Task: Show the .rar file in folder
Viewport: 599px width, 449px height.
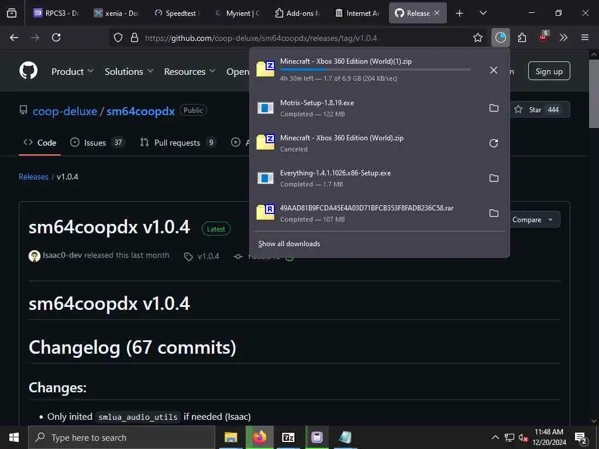Action: [x=494, y=213]
